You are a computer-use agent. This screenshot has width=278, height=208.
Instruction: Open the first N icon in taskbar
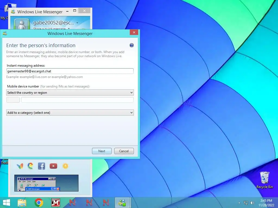[72, 203]
